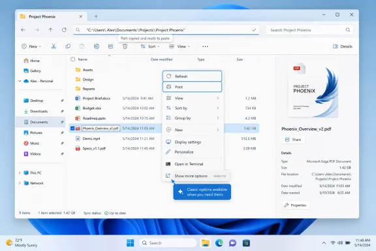Click Roadmap.pptx file icon

point(78,118)
